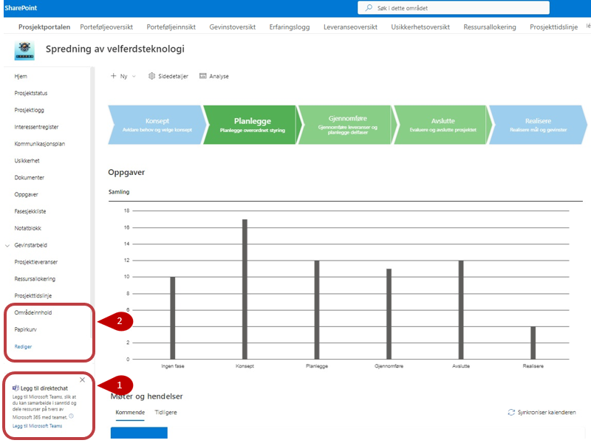This screenshot has width=591, height=443.
Task: Click the Konsept bar in chart
Action: coord(245,289)
